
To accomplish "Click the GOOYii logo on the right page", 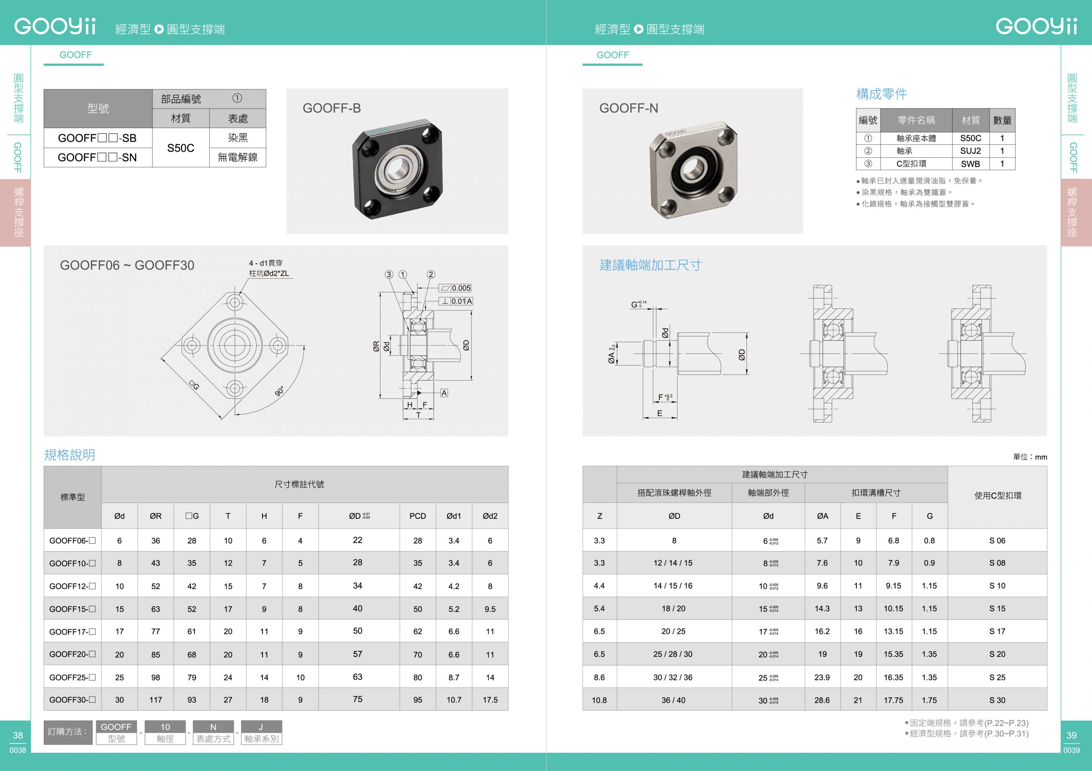I will click(1036, 26).
